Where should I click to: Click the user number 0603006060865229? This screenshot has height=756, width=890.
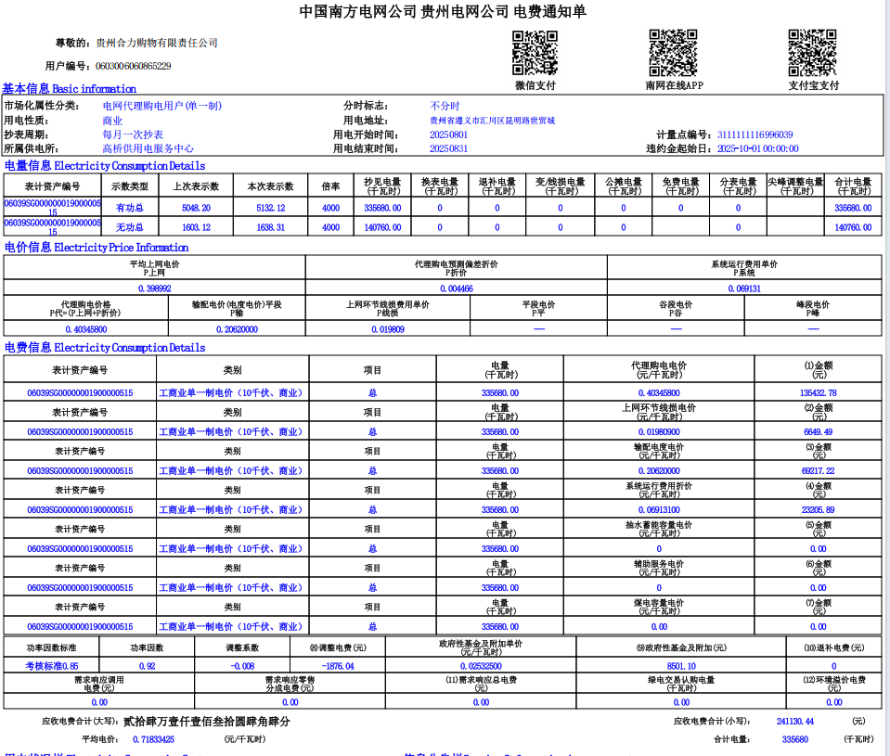click(x=133, y=66)
